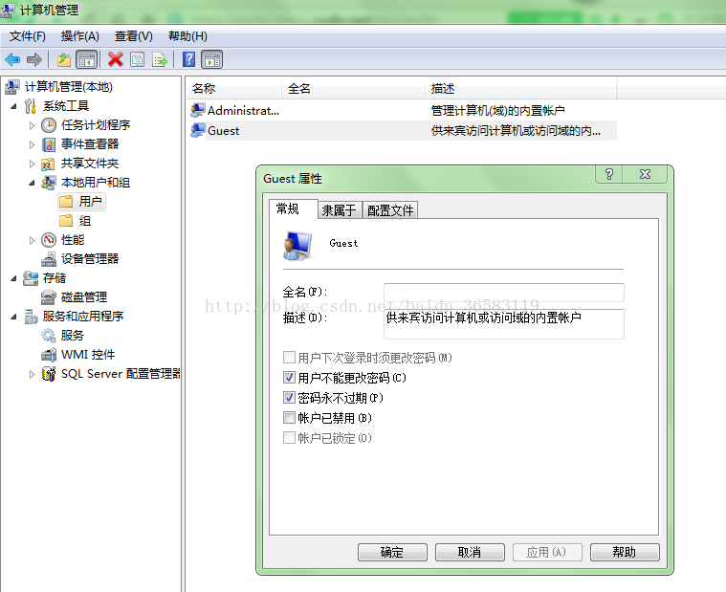Toggle the show/hide console tree icon

click(x=87, y=59)
